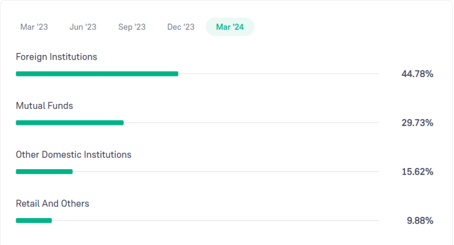454x245 pixels.
Task: Click the 29.73% percentage
Action: (417, 123)
